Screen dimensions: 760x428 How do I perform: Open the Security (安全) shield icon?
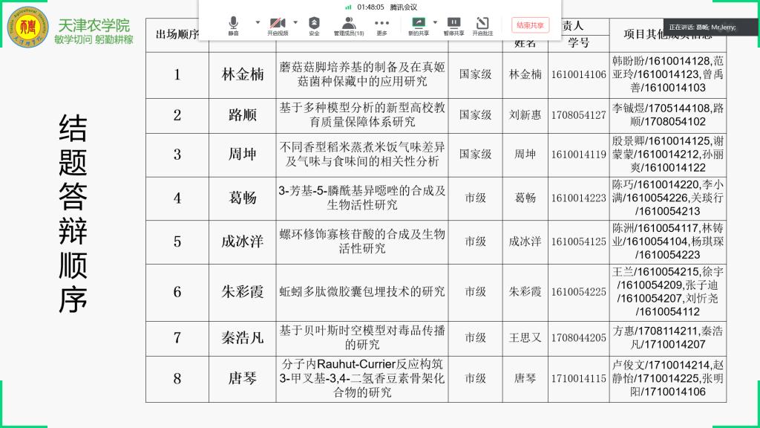click(314, 26)
